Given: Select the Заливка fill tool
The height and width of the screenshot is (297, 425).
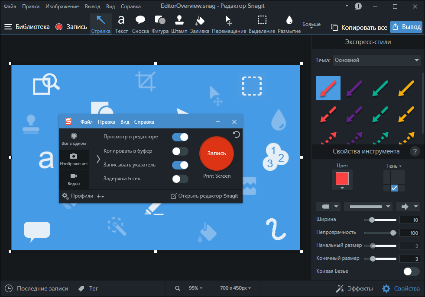Looking at the screenshot, I should click(199, 24).
